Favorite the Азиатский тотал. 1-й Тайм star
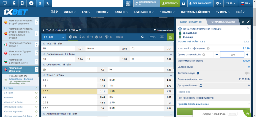Image resolution: width=256 pixels, height=117 pixels. [44, 114]
